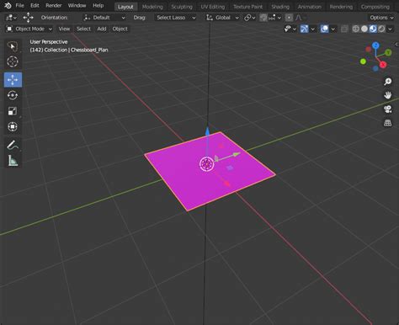Open the Render menu
Viewport: 399px width, 325px height.
click(x=53, y=5)
